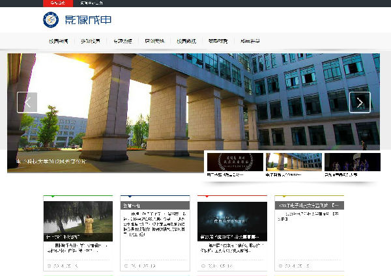Click the round university emblem logo

coord(51,20)
